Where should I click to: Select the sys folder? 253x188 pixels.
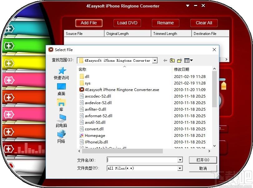[x=85, y=83]
